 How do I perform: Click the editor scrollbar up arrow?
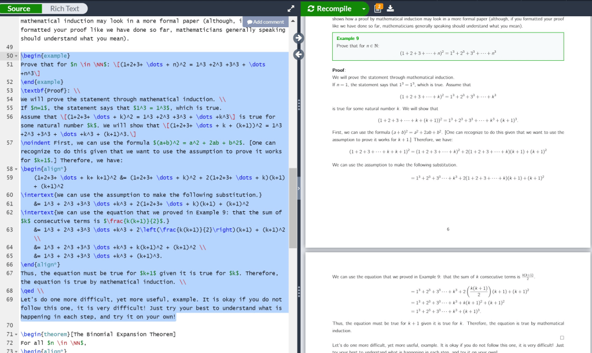pyautogui.click(x=293, y=21)
